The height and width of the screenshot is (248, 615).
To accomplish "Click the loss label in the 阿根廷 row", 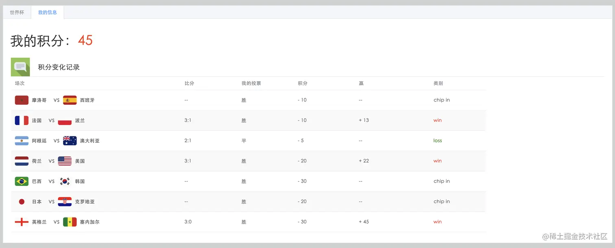I will click(438, 140).
